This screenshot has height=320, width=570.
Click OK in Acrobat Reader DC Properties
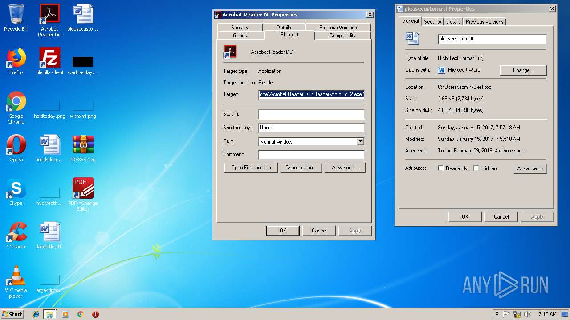pyautogui.click(x=283, y=231)
